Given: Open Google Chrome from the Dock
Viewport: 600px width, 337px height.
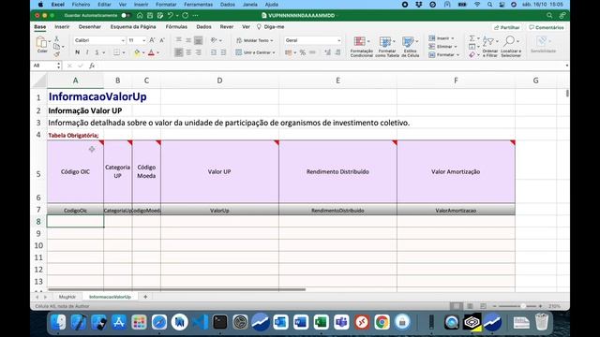Looking at the screenshot, I should tap(382, 322).
